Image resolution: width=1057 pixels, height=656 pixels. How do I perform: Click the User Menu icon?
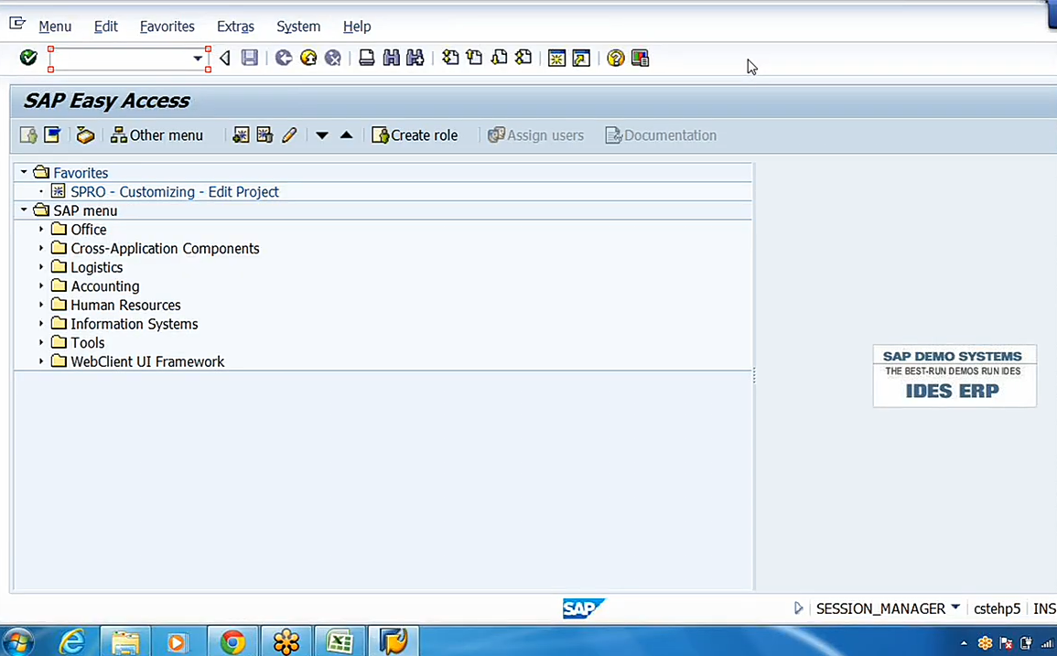[x=28, y=134]
